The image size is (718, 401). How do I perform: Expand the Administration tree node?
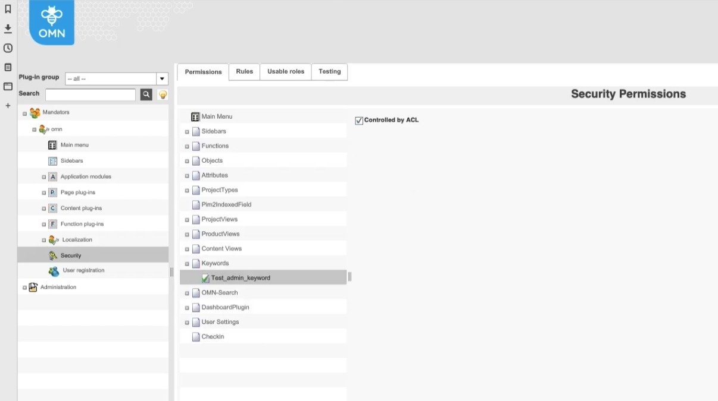coord(24,288)
